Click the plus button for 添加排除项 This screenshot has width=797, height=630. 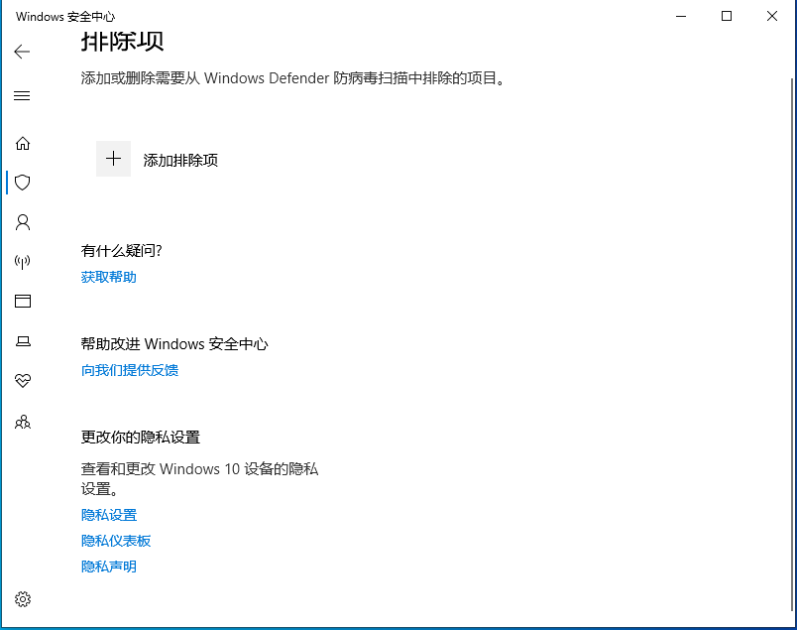(x=113, y=159)
